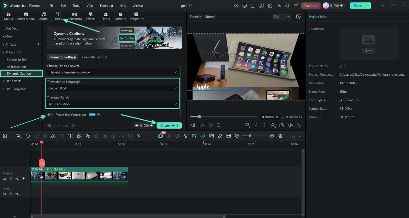The width and height of the screenshot is (409, 218).
Task: Open the 16:9 aspect ratio menu
Action: (248, 125)
